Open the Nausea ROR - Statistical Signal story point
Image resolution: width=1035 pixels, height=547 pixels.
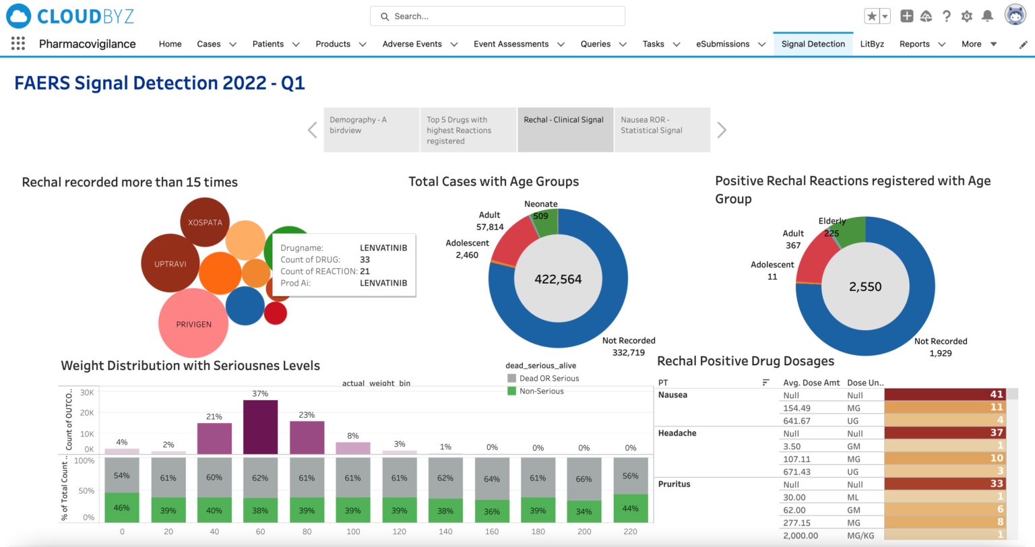click(662, 129)
